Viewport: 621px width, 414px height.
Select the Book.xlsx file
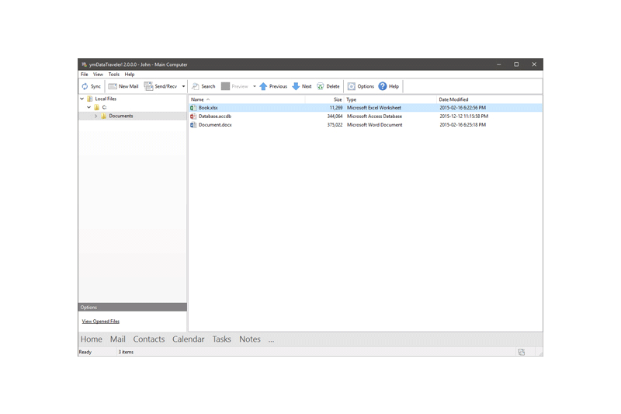[208, 108]
